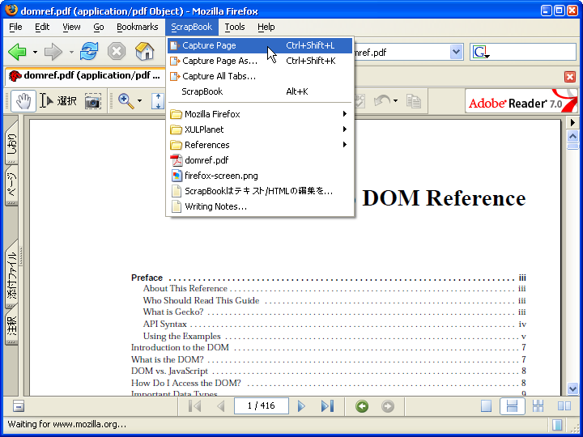Viewport: 583px width, 437px height.
Task: Open the しおり (Bookmarks) side panel tab
Action: (x=11, y=142)
